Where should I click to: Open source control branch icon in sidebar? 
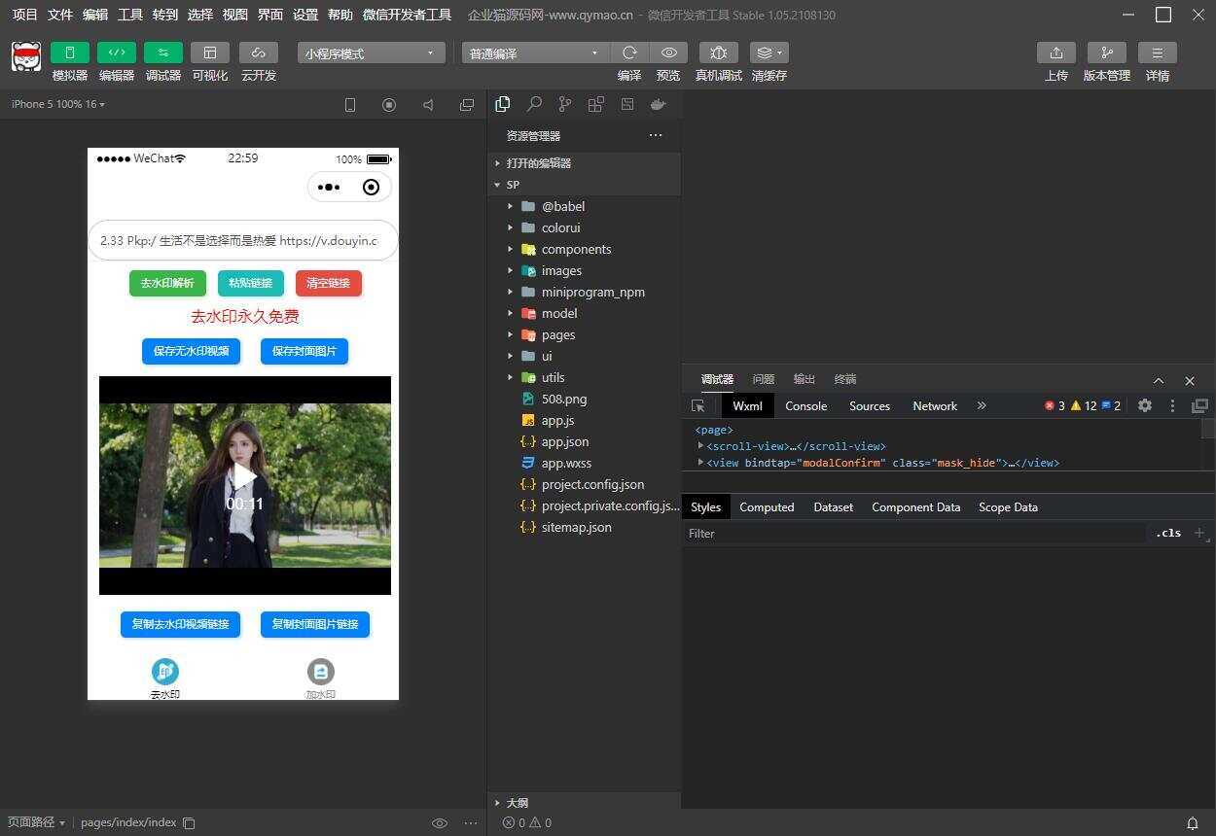click(564, 104)
